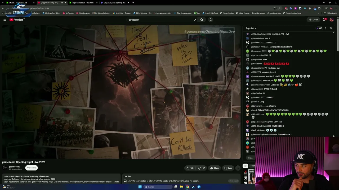Save the video to a playlist

point(228,168)
